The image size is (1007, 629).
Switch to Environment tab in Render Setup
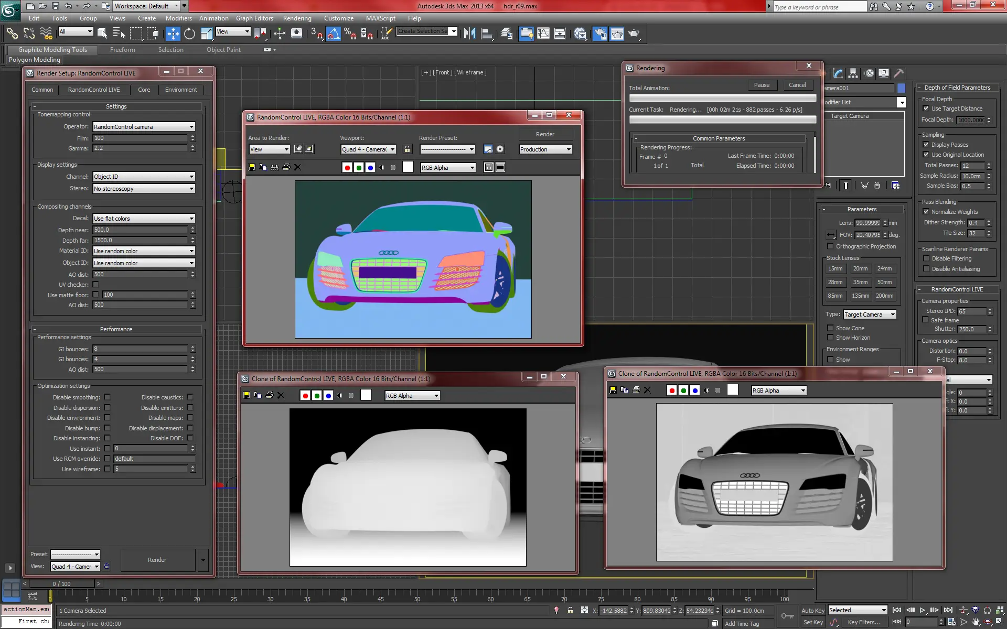point(181,90)
